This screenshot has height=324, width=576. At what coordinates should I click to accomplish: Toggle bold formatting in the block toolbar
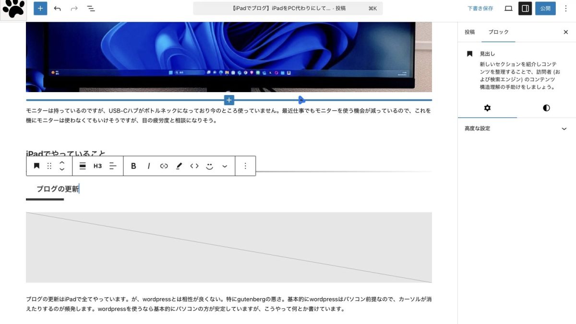point(133,166)
